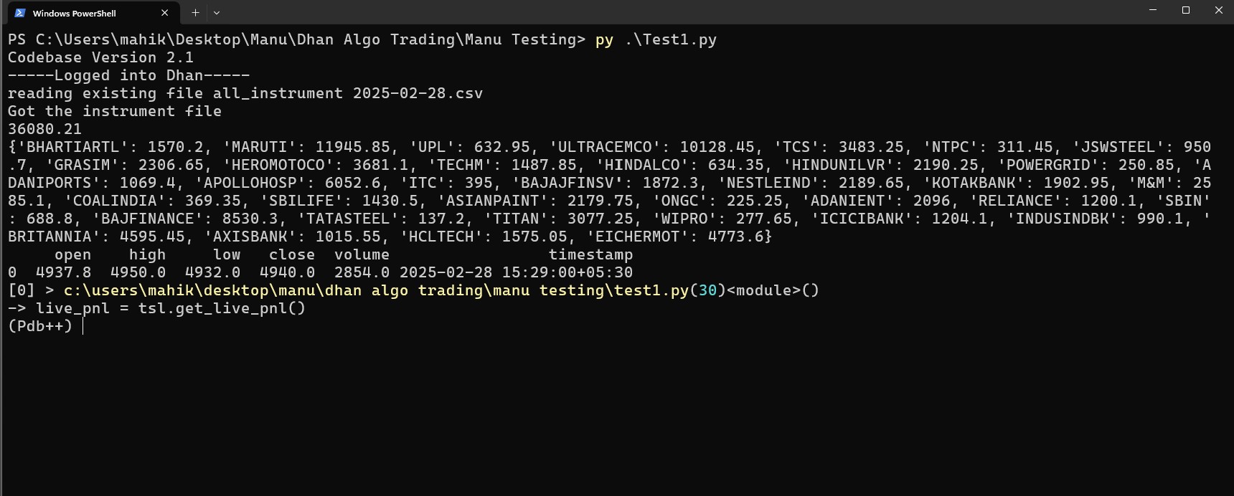Maximize the terminal window

[x=1186, y=10]
